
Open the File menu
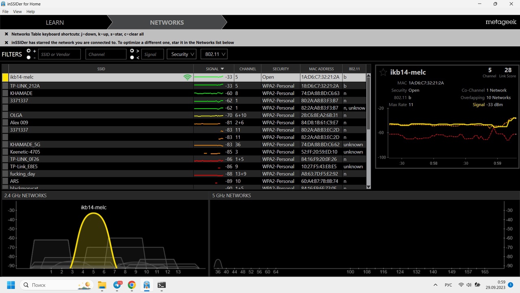(x=5, y=12)
